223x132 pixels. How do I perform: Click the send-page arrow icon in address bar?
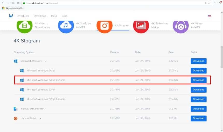pyautogui.click(x=206, y=3)
